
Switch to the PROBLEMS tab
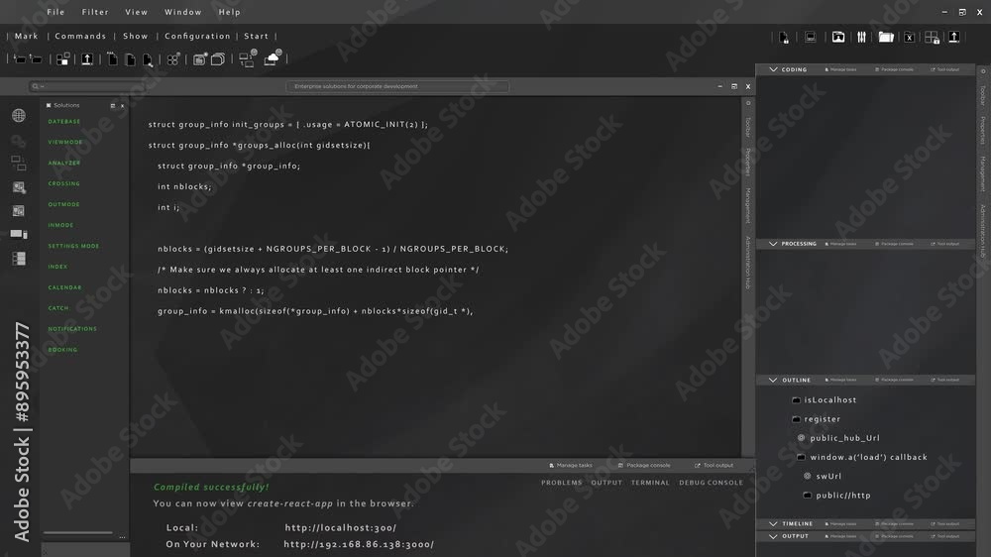pyautogui.click(x=561, y=483)
